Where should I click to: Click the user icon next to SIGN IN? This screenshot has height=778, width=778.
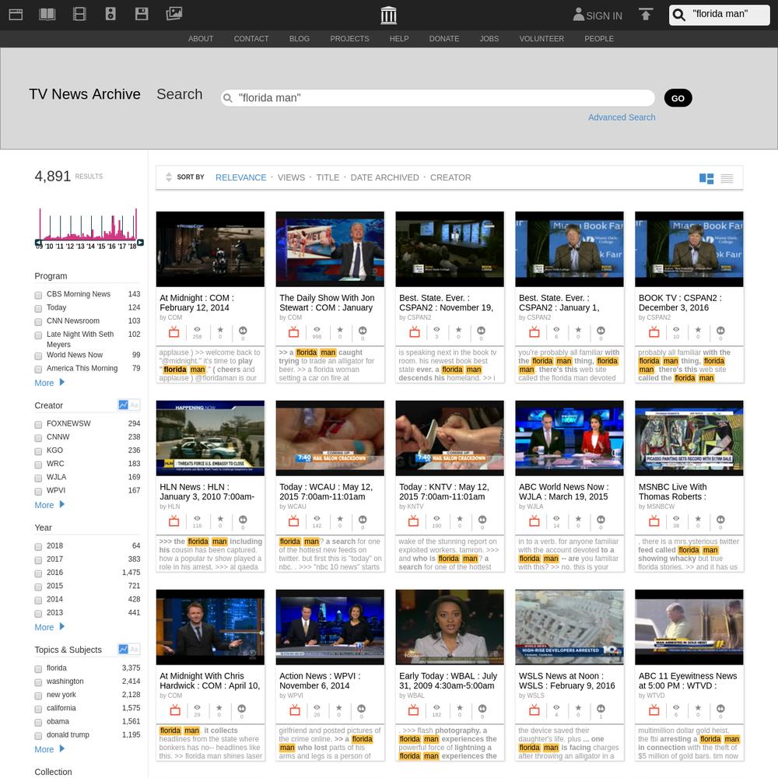[579, 14]
